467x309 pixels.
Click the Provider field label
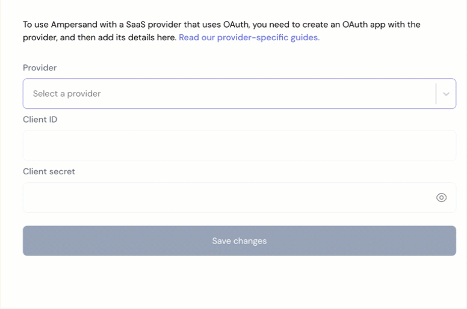click(40, 68)
